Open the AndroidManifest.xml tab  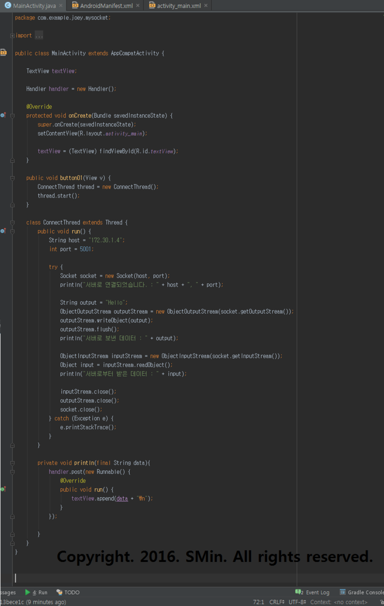106,6
